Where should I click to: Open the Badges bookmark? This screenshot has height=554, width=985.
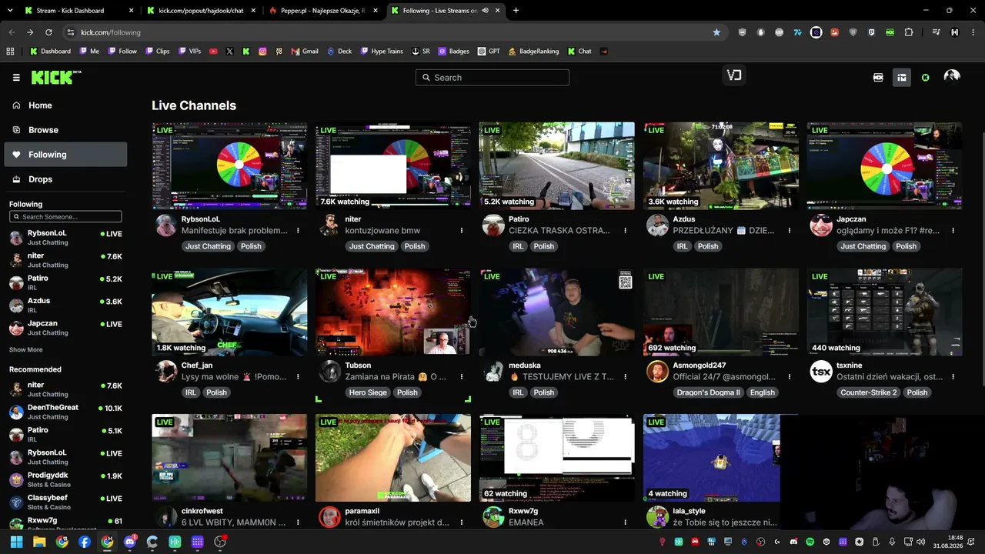453,52
